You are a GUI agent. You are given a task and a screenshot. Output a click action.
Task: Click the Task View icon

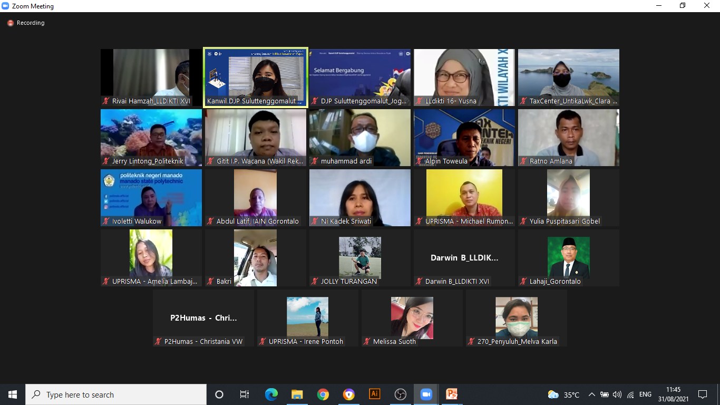click(x=245, y=394)
